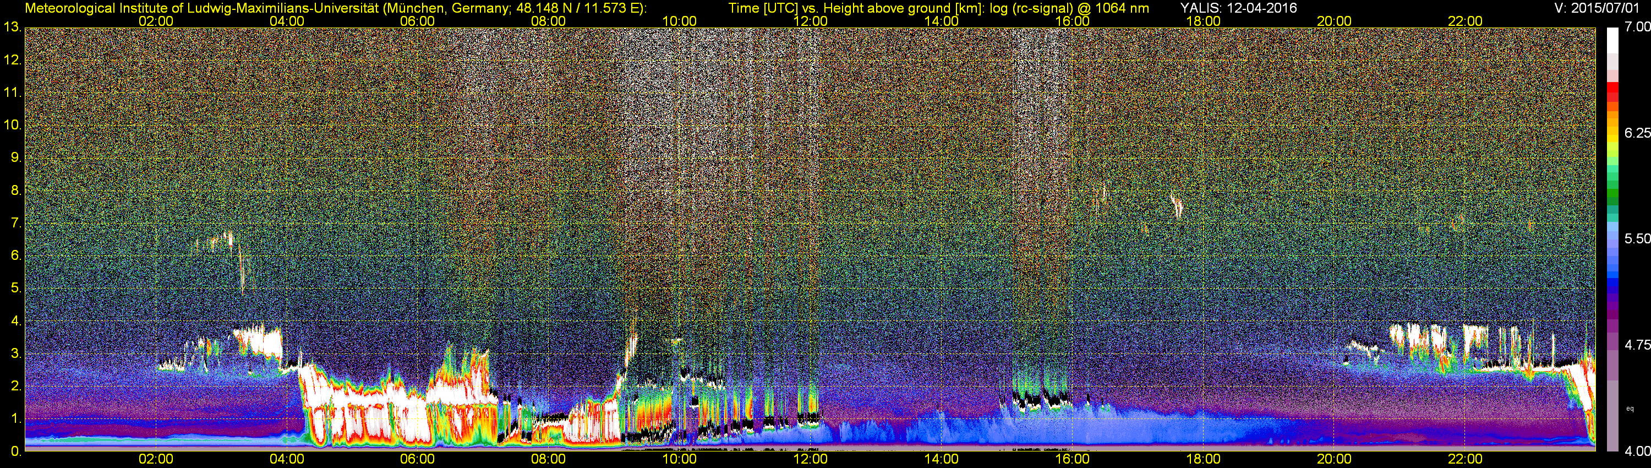Click the 6.25 color bar value label
The height and width of the screenshot is (468, 1651).
(1637, 133)
